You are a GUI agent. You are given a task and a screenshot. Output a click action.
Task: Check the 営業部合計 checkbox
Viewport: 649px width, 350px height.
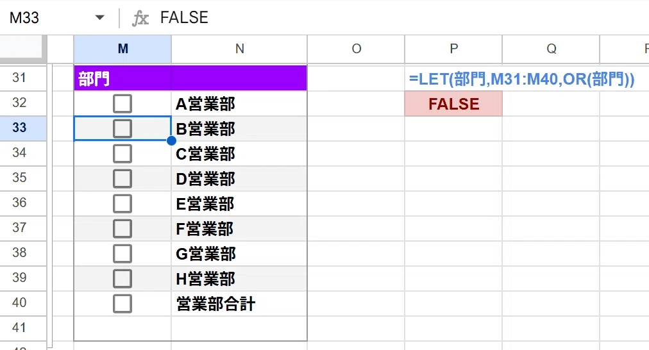click(x=122, y=304)
